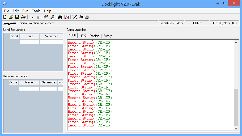Select empty Sequence cell in Receive Sequences
242x136 pixels.
pos(48,88)
